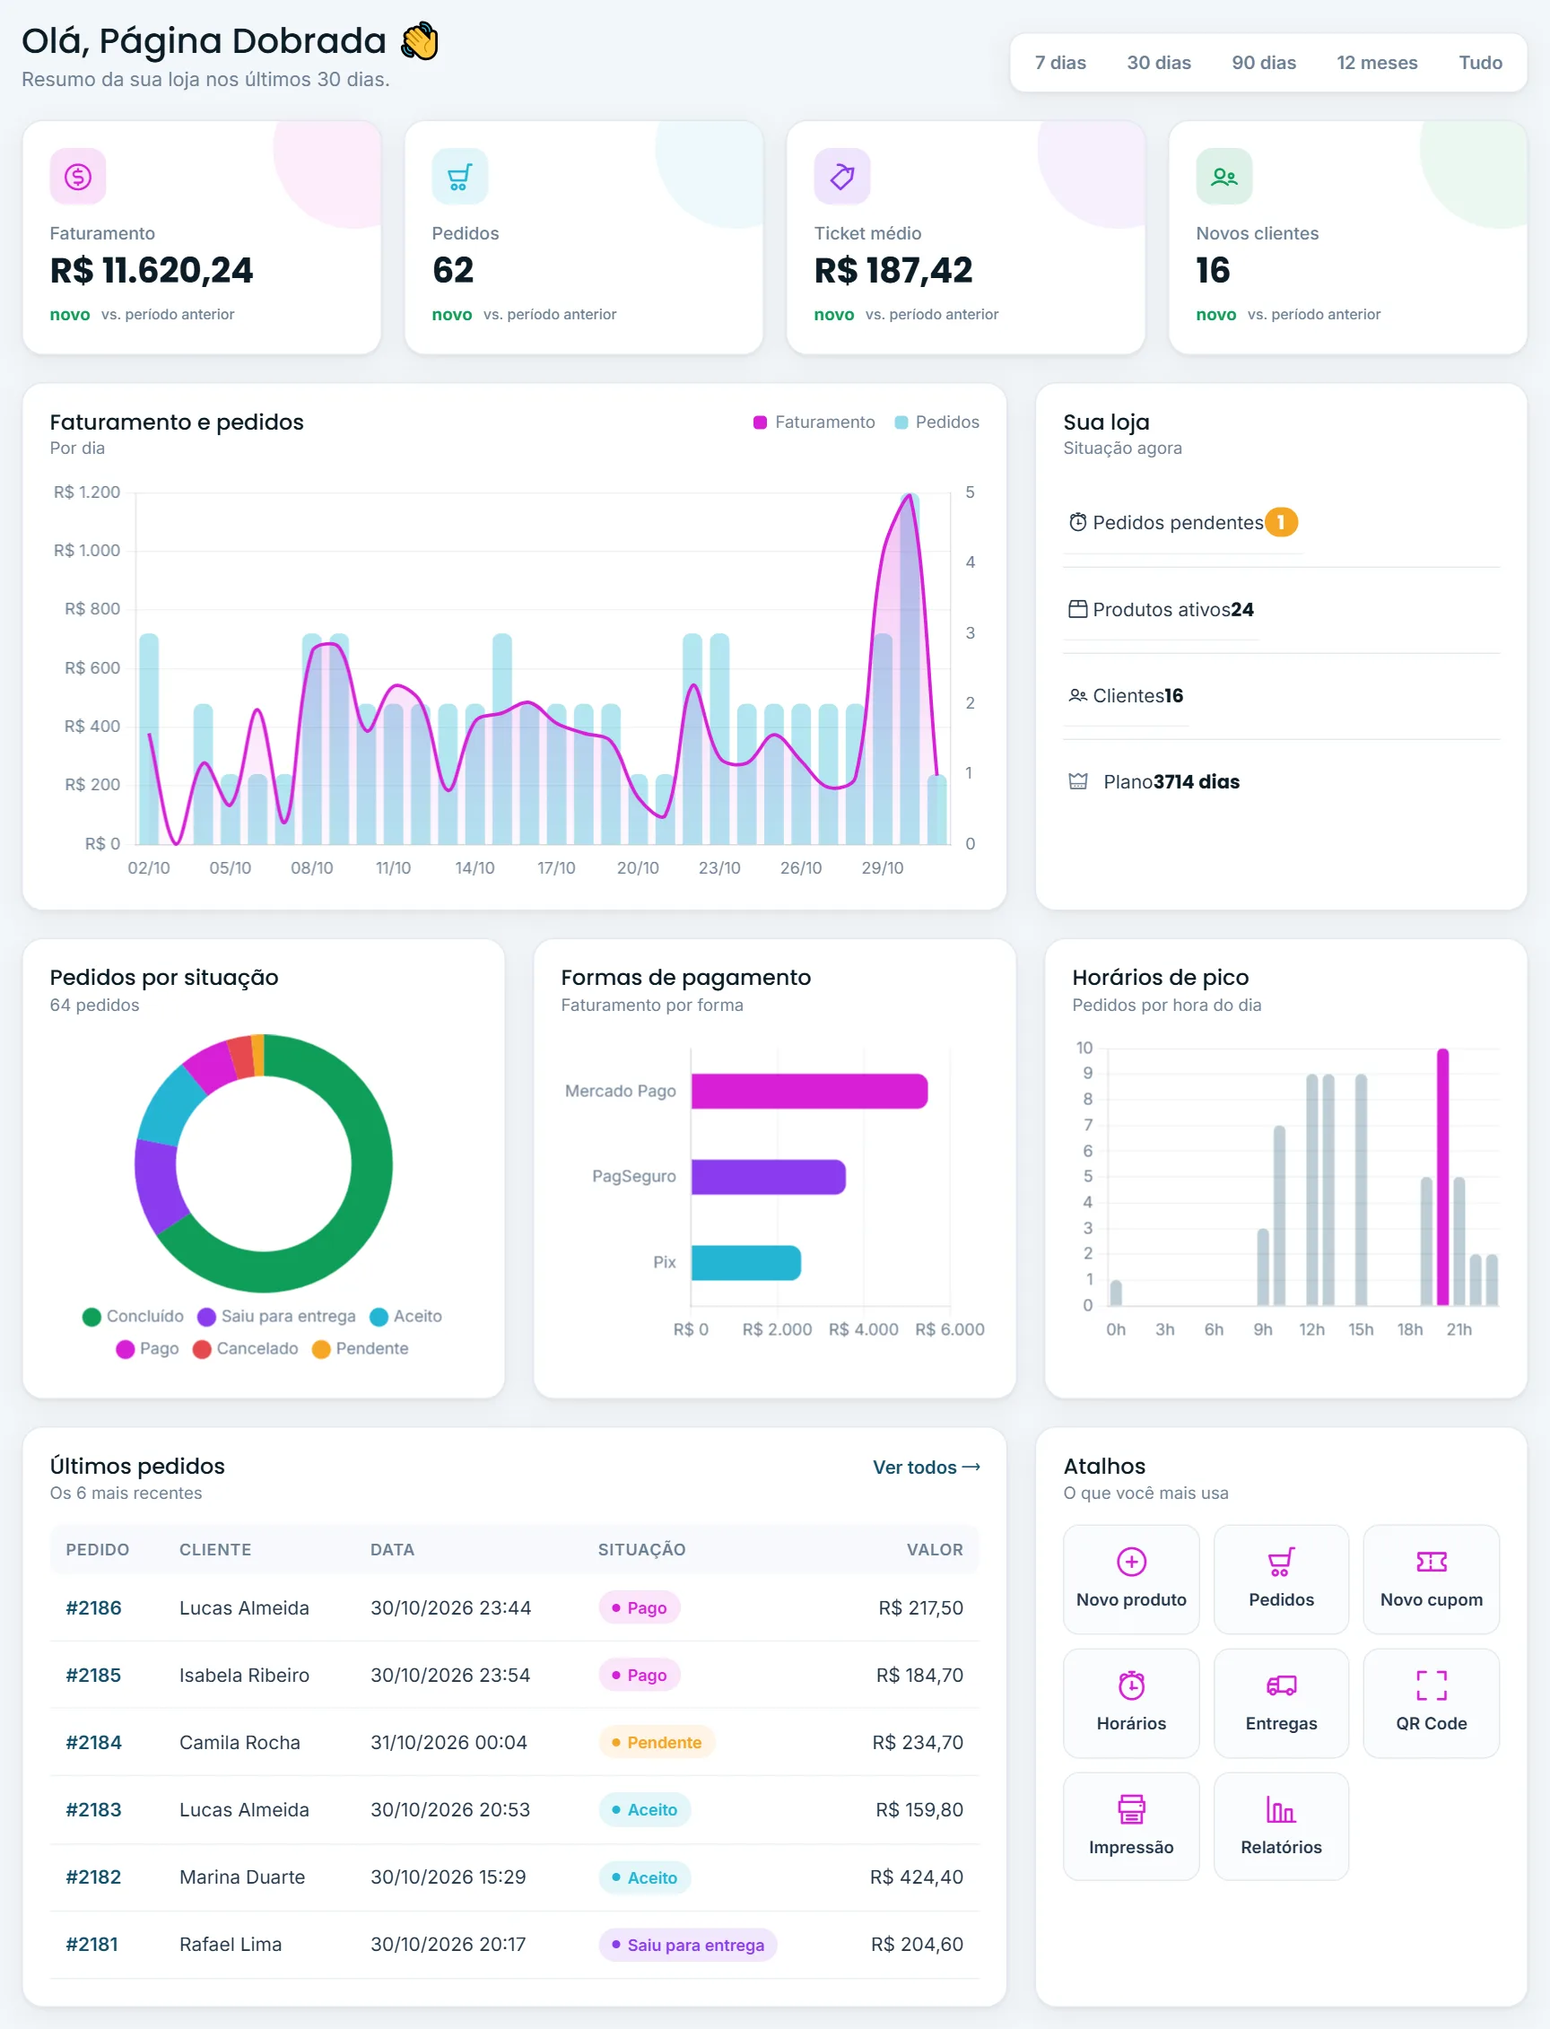Open order #2181
Screen dimensions: 1550x2029
[91, 1944]
